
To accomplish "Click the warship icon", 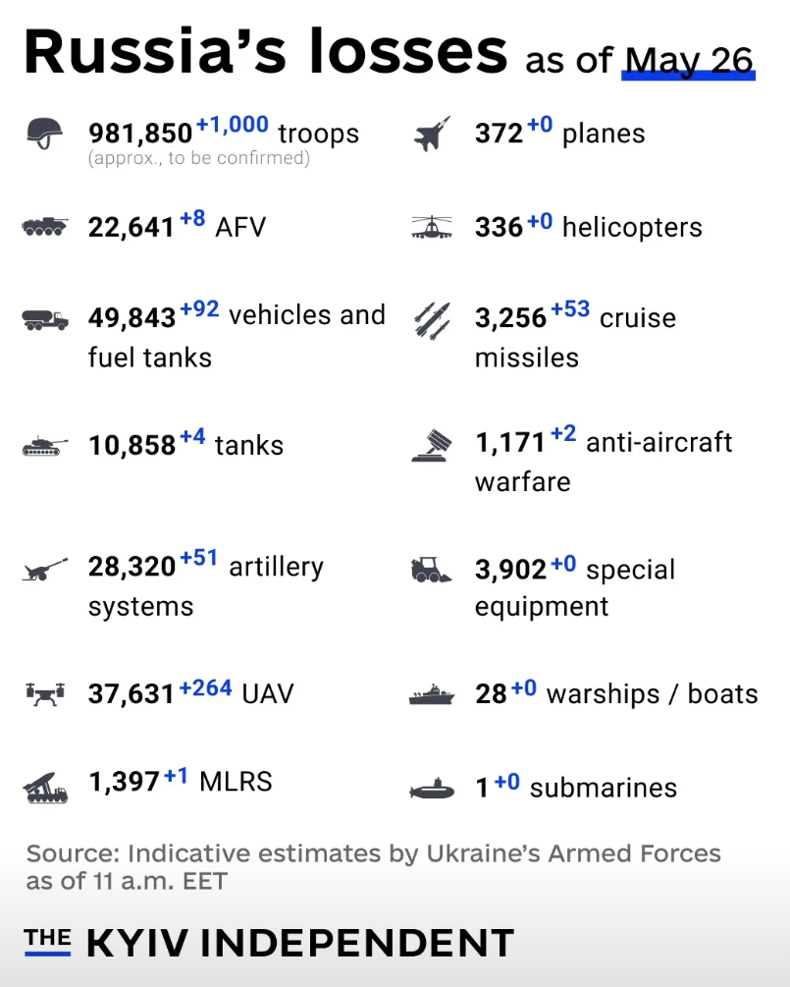I will (432, 694).
